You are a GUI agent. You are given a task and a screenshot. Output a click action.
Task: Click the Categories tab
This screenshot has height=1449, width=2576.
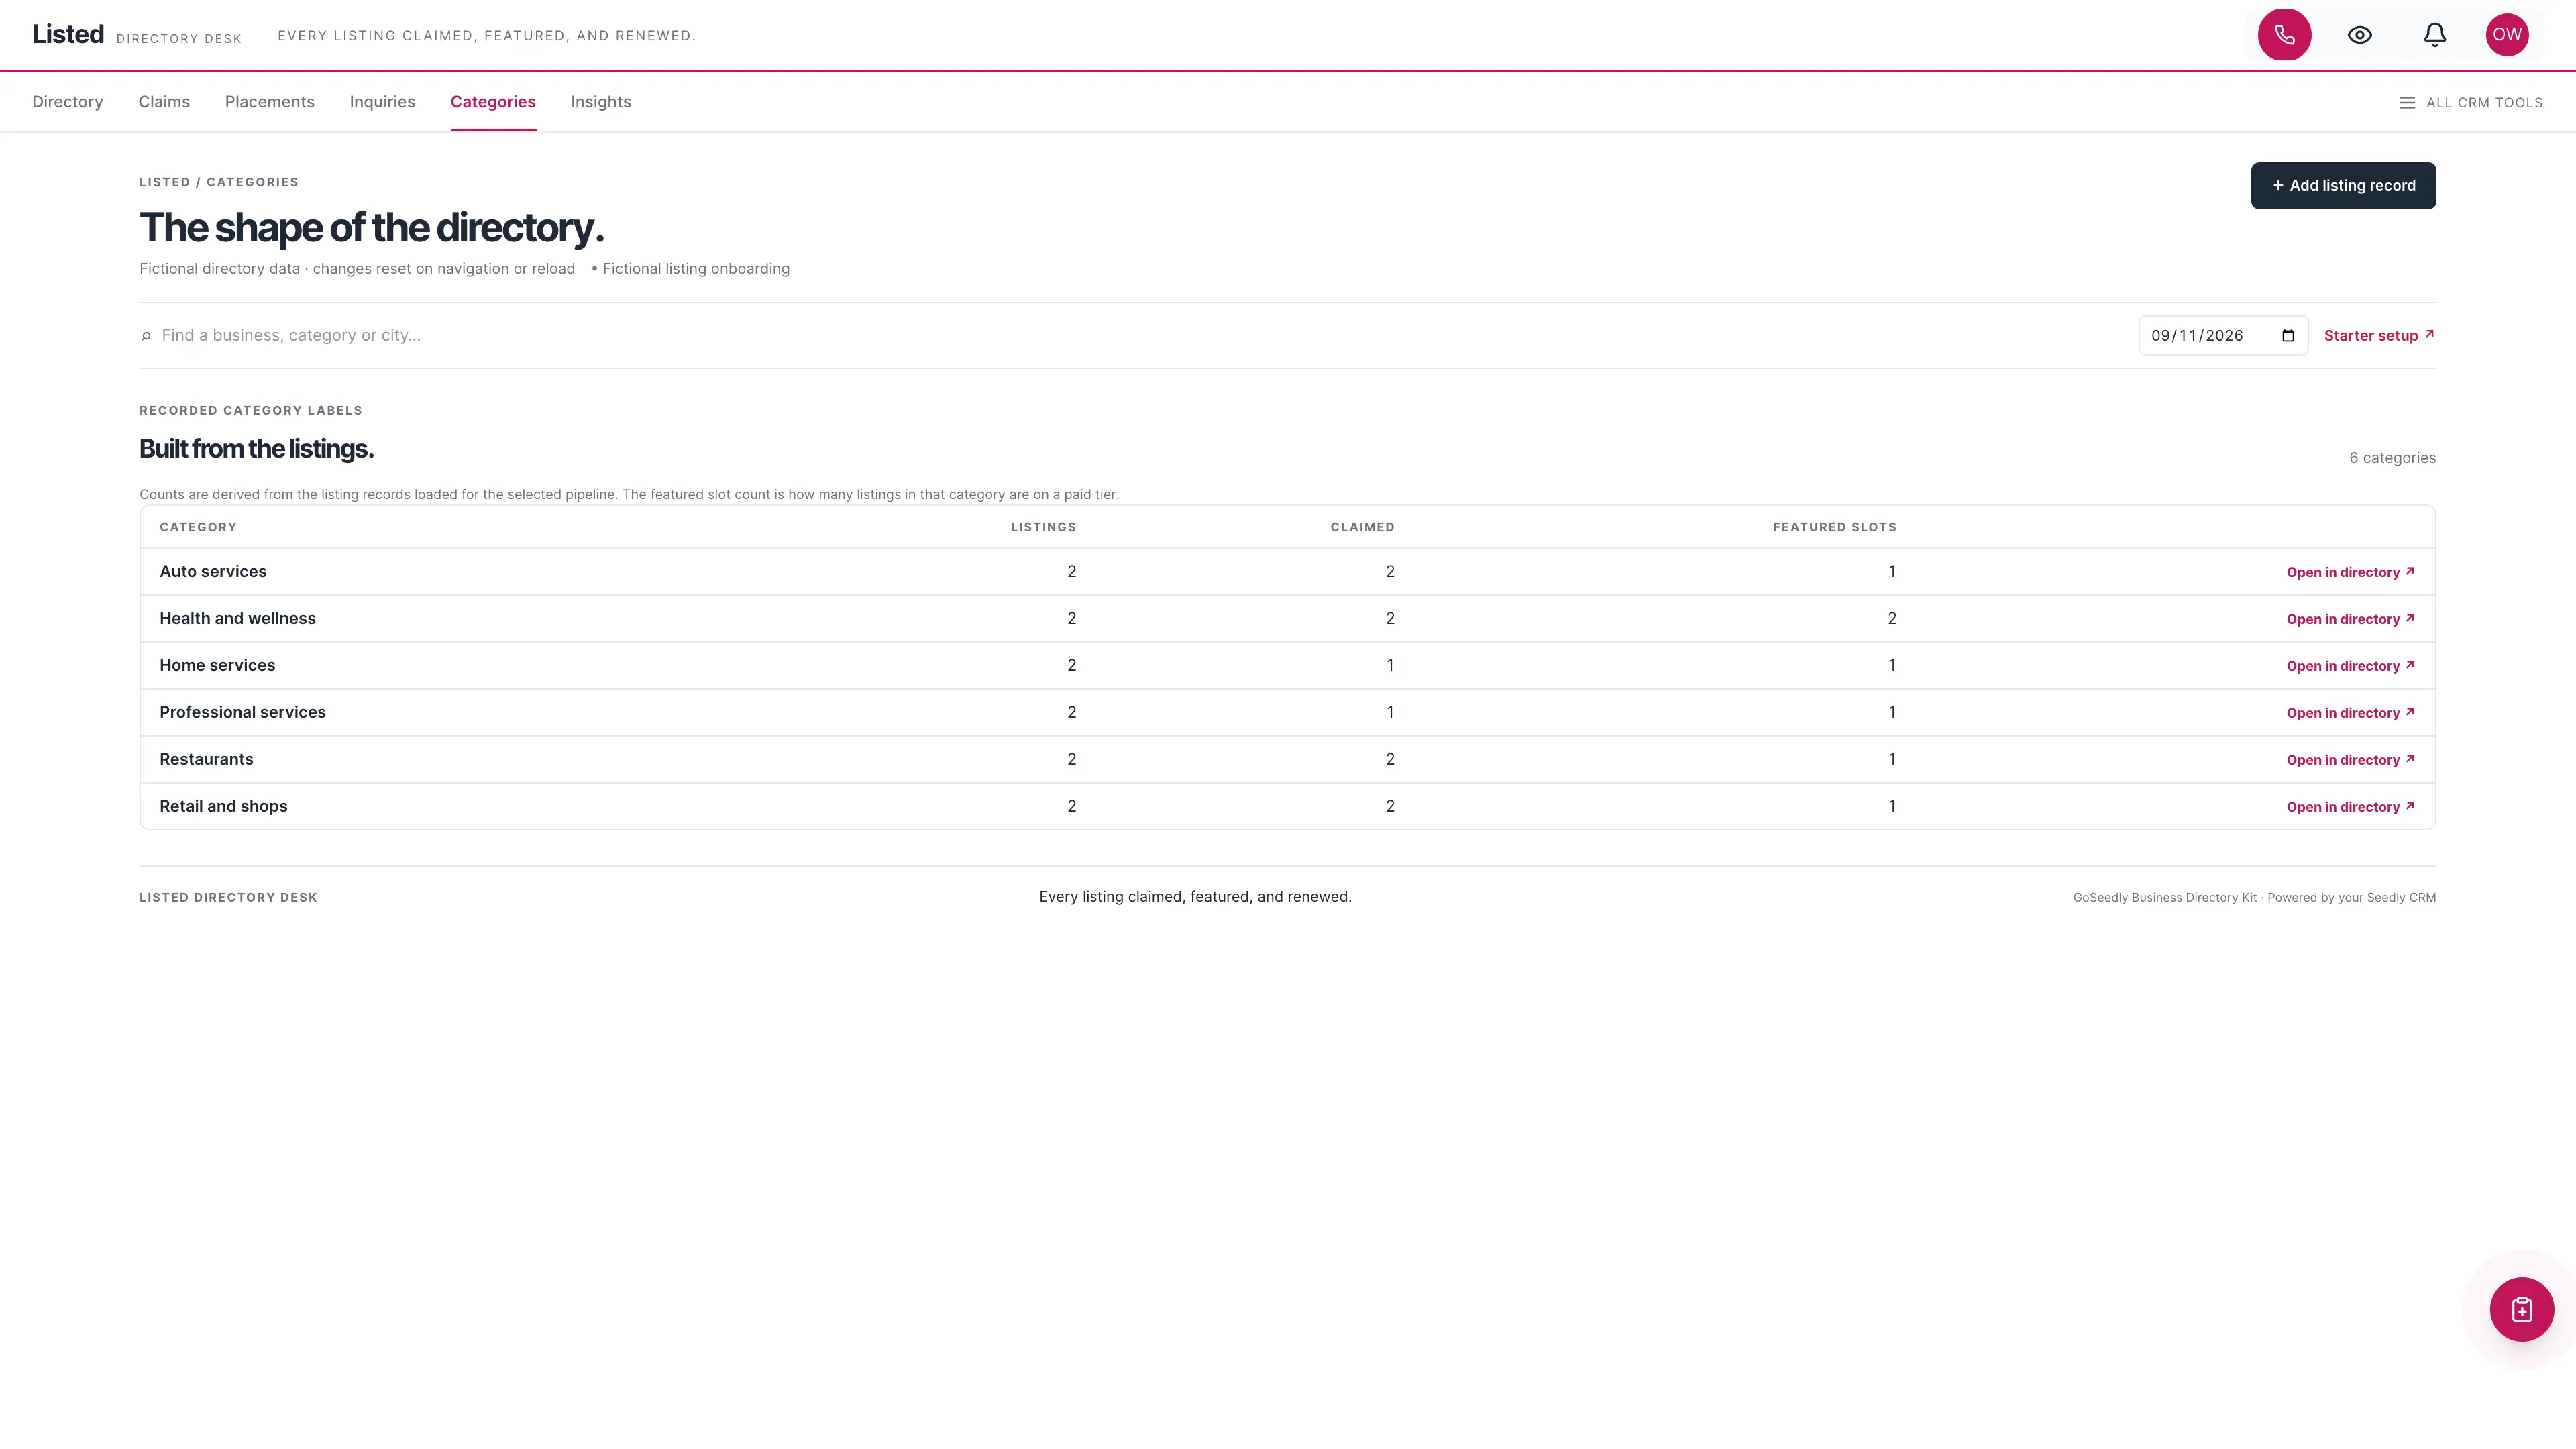pos(492,102)
